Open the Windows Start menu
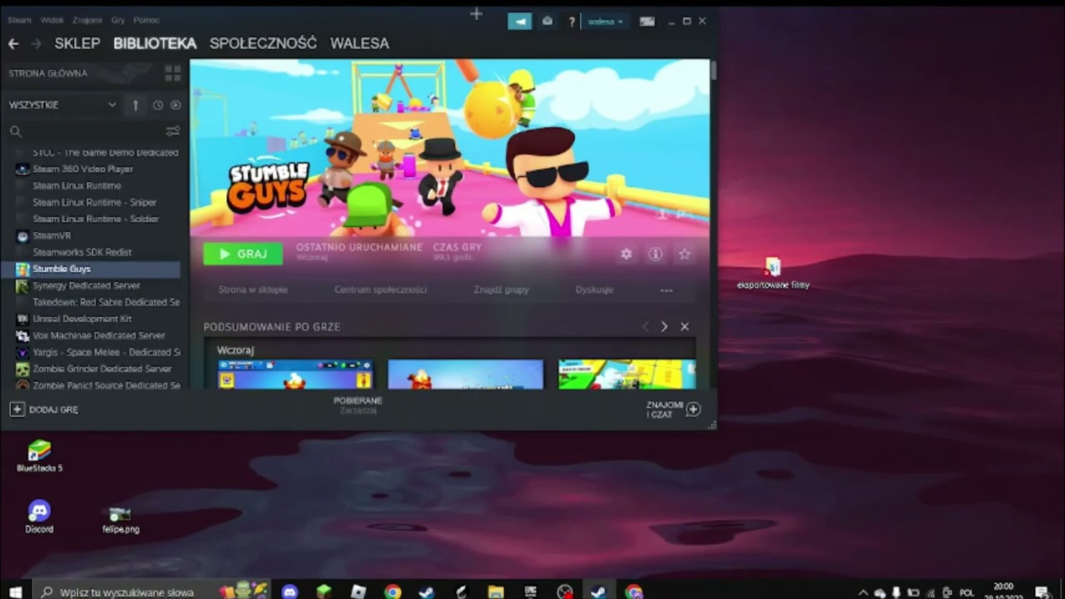Screen dimensions: 1065x599 (15, 592)
